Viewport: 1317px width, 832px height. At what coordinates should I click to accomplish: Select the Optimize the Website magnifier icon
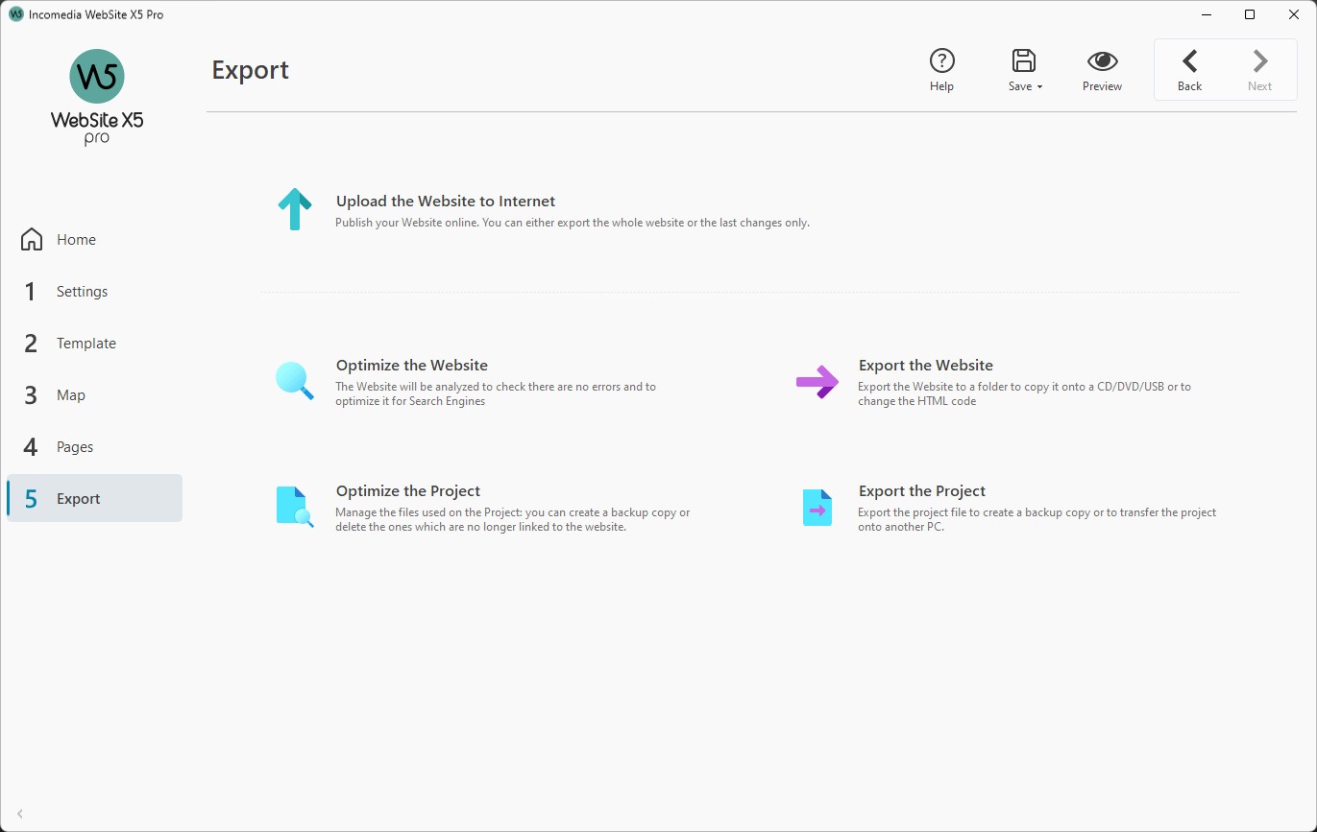pyautogui.click(x=294, y=381)
